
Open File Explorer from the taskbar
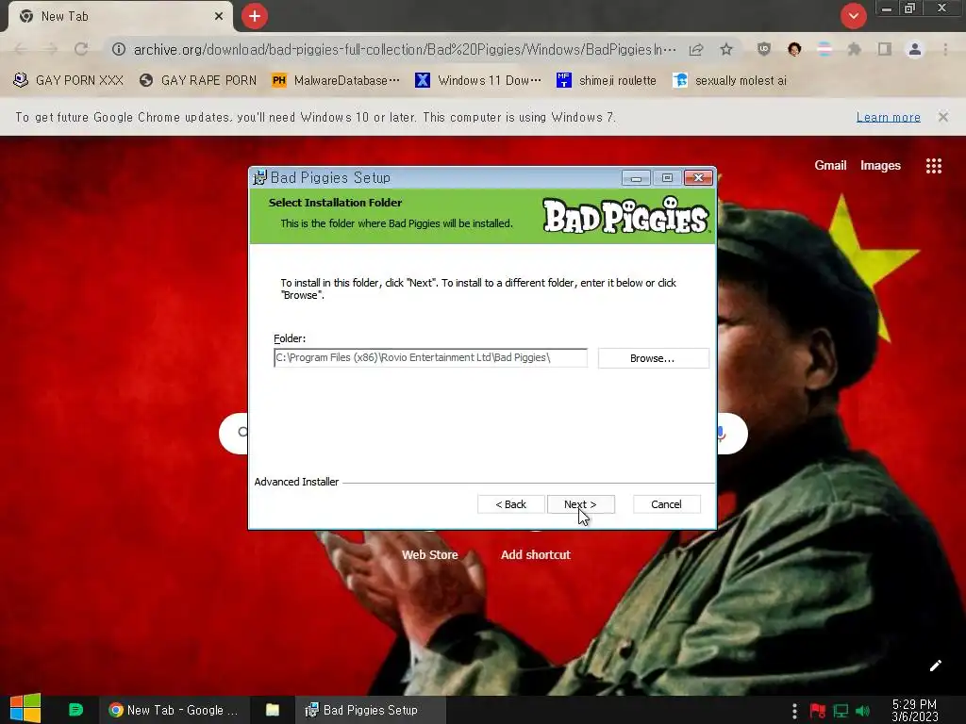(x=273, y=710)
